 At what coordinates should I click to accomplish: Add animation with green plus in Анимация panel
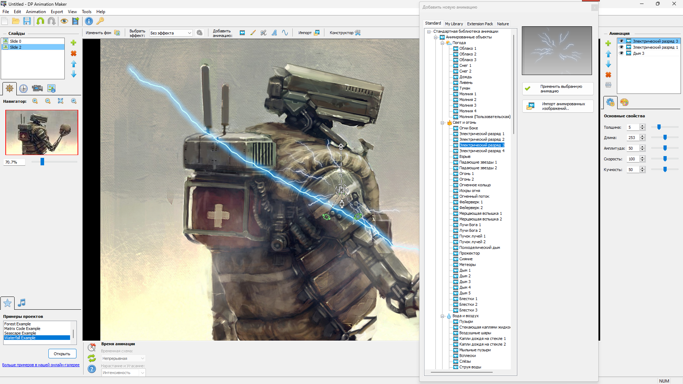point(608,43)
